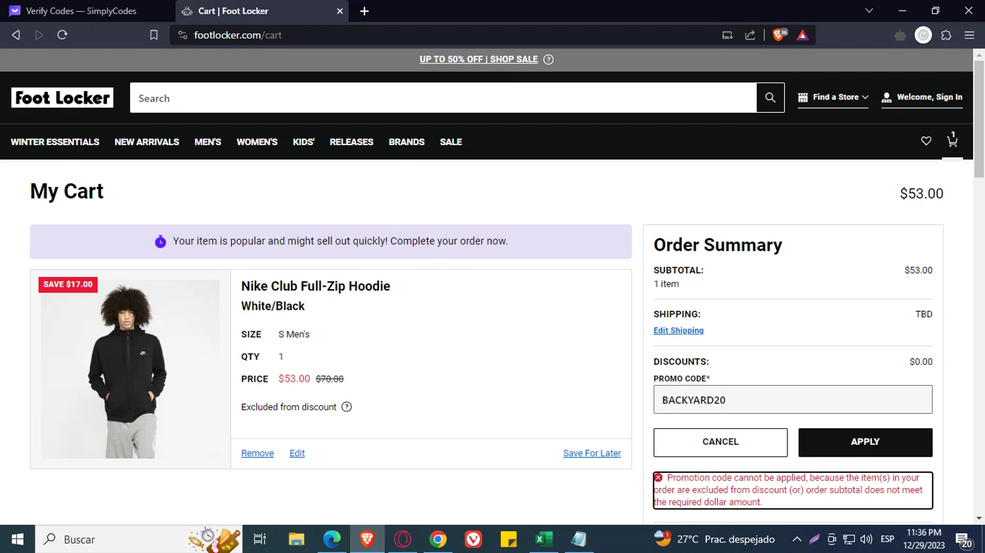Open the New Arrivals menu
The image size is (985, 553).
[x=147, y=142]
